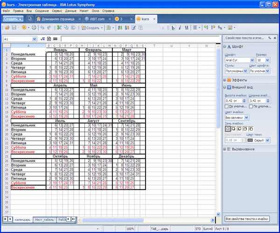Select the fifth cell shadow style
280x233 pixels.
(251, 129)
